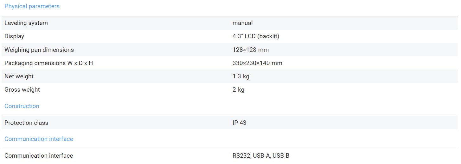
Task: Click the Gross weight row label
Action: [22, 90]
